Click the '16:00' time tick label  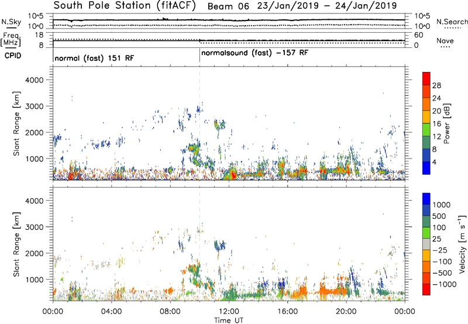(287, 312)
